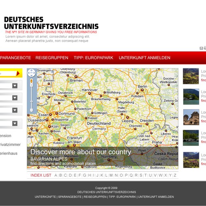This screenshot has height=206, width=206.
Task: Expand the fourth dropdown arrow above the Pension option
Action: [x=15, y=123]
